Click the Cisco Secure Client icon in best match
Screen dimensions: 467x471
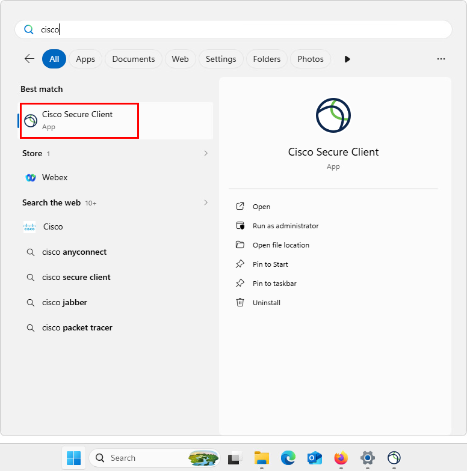(x=31, y=121)
